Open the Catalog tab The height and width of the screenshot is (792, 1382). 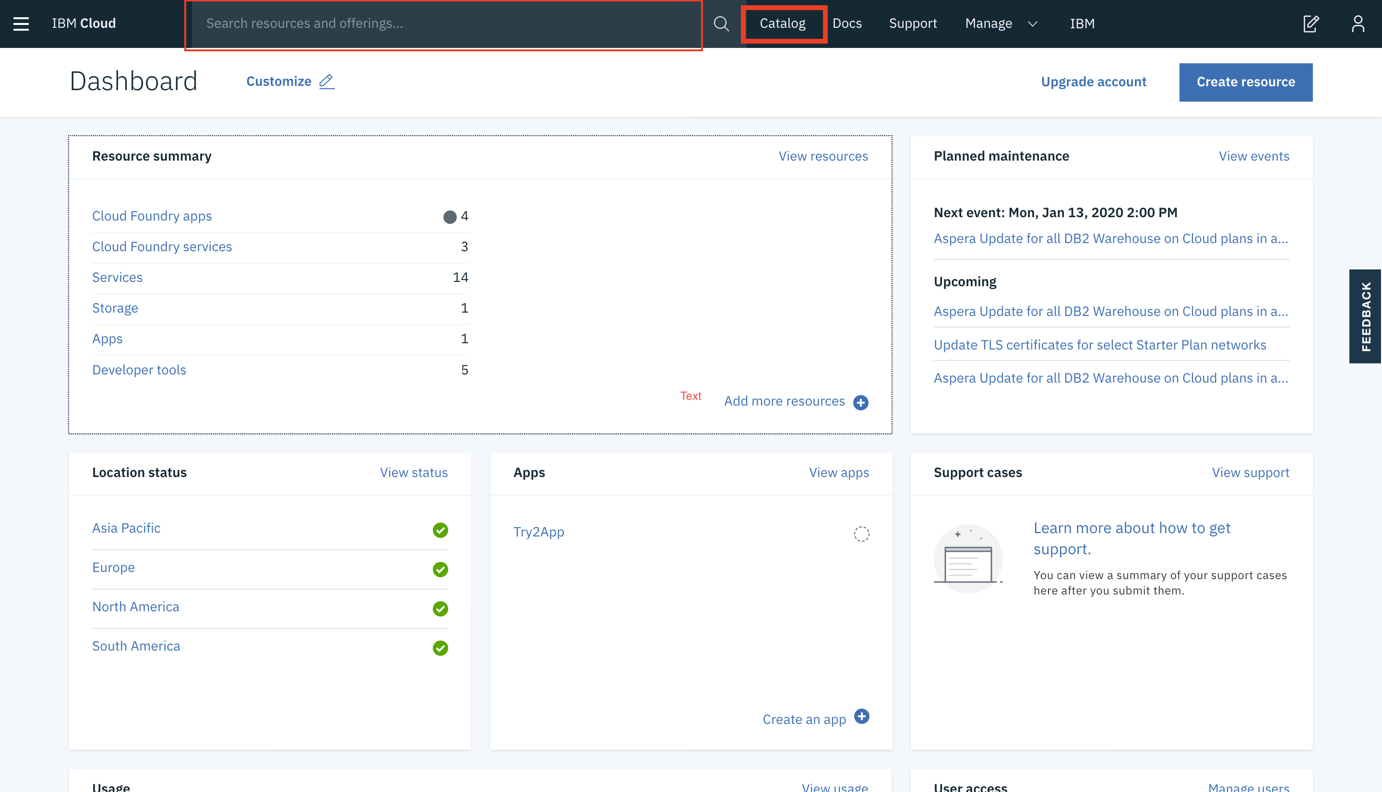[782, 23]
